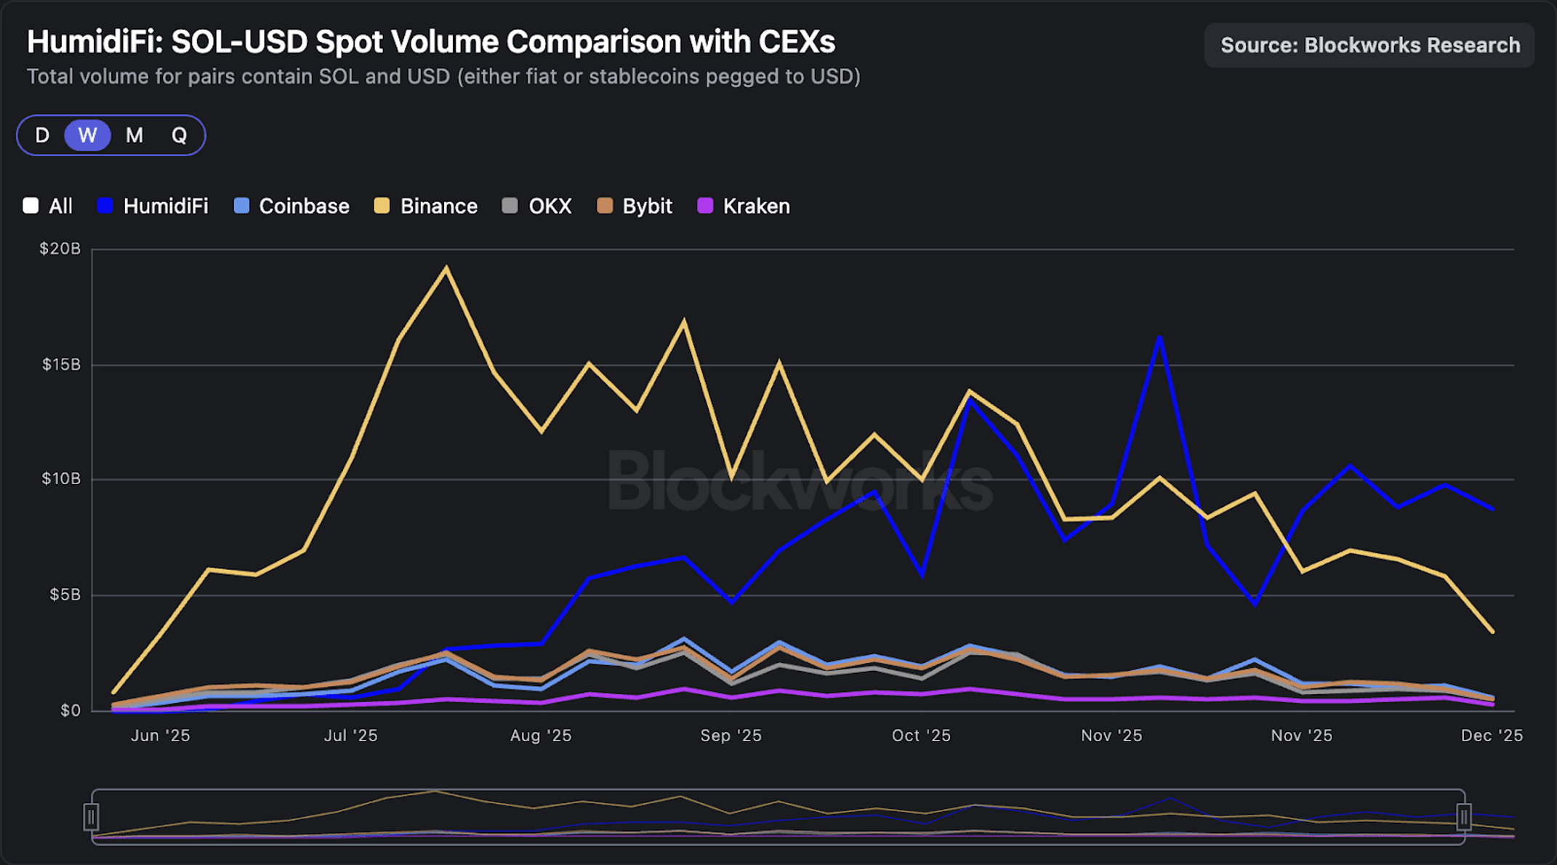Click the Kraken legend label
This screenshot has width=1557, height=865.
757,206
